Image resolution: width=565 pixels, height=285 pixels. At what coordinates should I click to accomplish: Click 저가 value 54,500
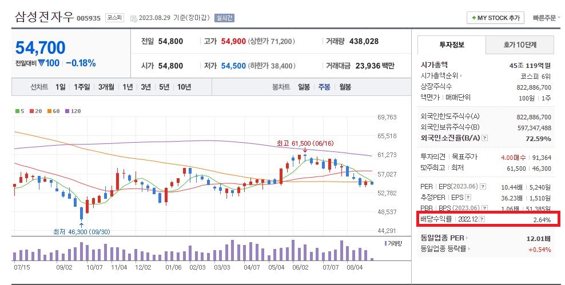coord(233,66)
